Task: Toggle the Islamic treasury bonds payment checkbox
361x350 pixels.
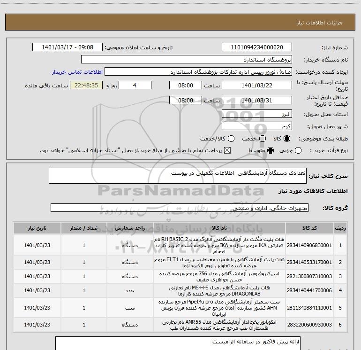Action: pyautogui.click(x=227, y=151)
